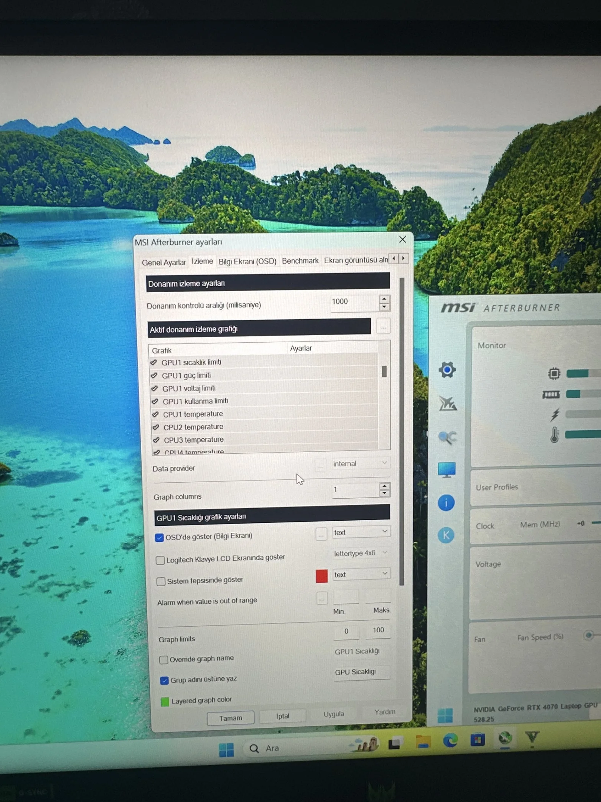Click the Graph limits minimum field showing 0
Image resolution: width=601 pixels, height=802 pixels.
[x=346, y=632]
